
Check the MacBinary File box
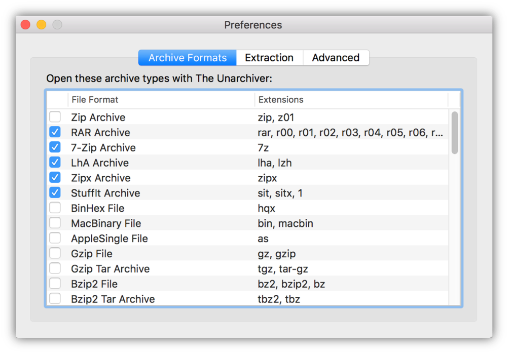55,223
